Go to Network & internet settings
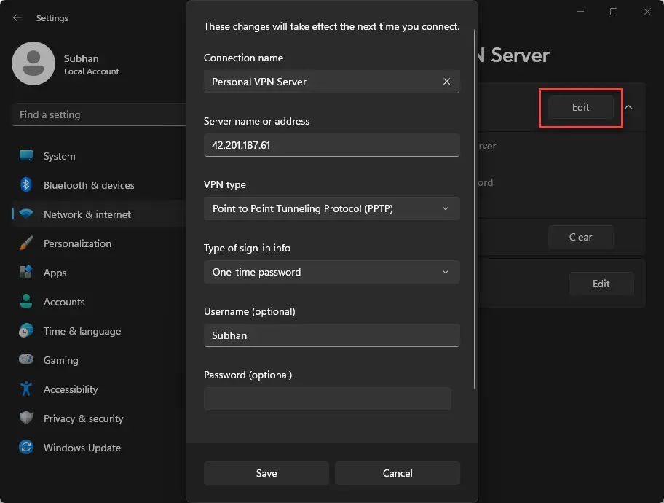664x503 pixels. click(x=87, y=214)
